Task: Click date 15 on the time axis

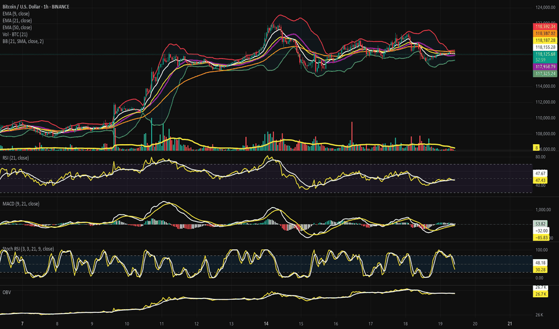Action: [x=301, y=324]
